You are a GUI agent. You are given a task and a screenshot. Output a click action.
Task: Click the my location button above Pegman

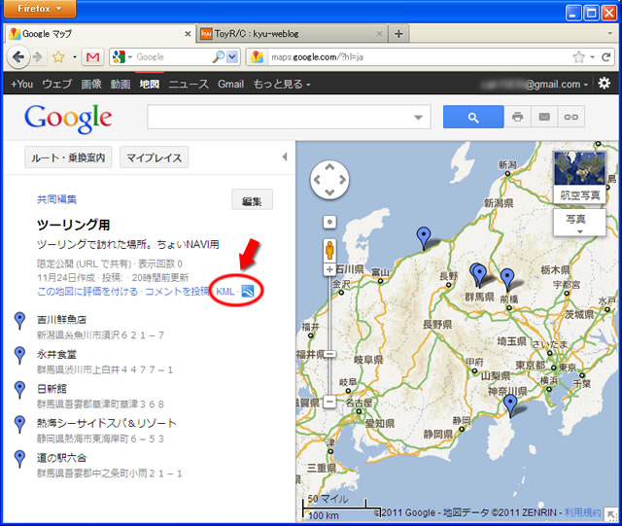coord(329,222)
